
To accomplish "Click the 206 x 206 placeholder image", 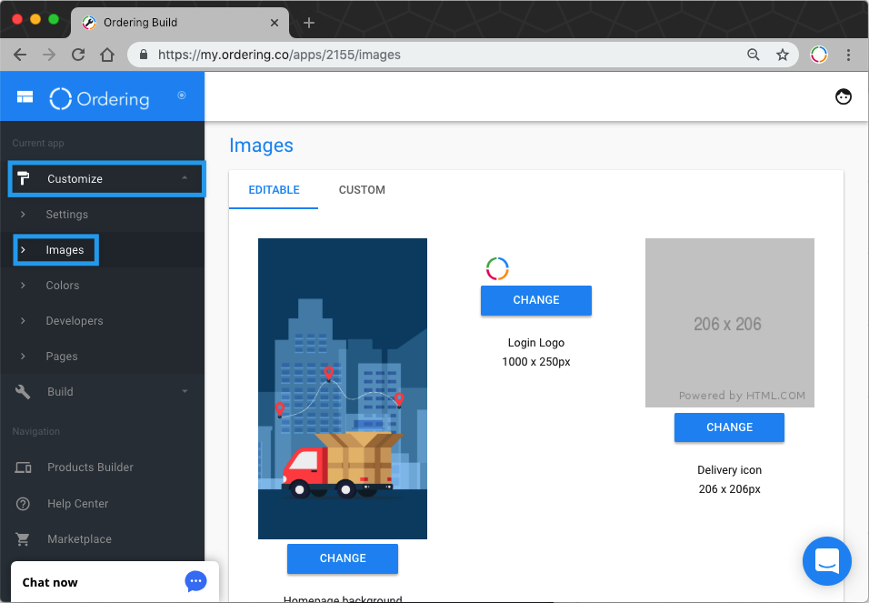I will [729, 323].
